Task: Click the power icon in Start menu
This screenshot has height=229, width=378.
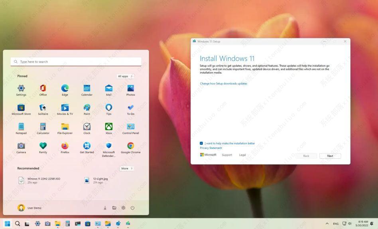Action: (x=132, y=208)
